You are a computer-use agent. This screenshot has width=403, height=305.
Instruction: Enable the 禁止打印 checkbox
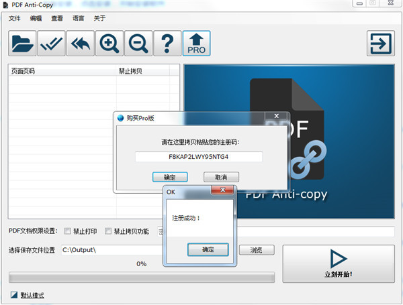[67, 231]
